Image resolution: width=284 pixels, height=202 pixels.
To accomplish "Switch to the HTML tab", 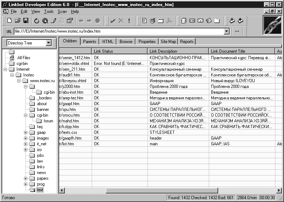I will tap(107, 42).
